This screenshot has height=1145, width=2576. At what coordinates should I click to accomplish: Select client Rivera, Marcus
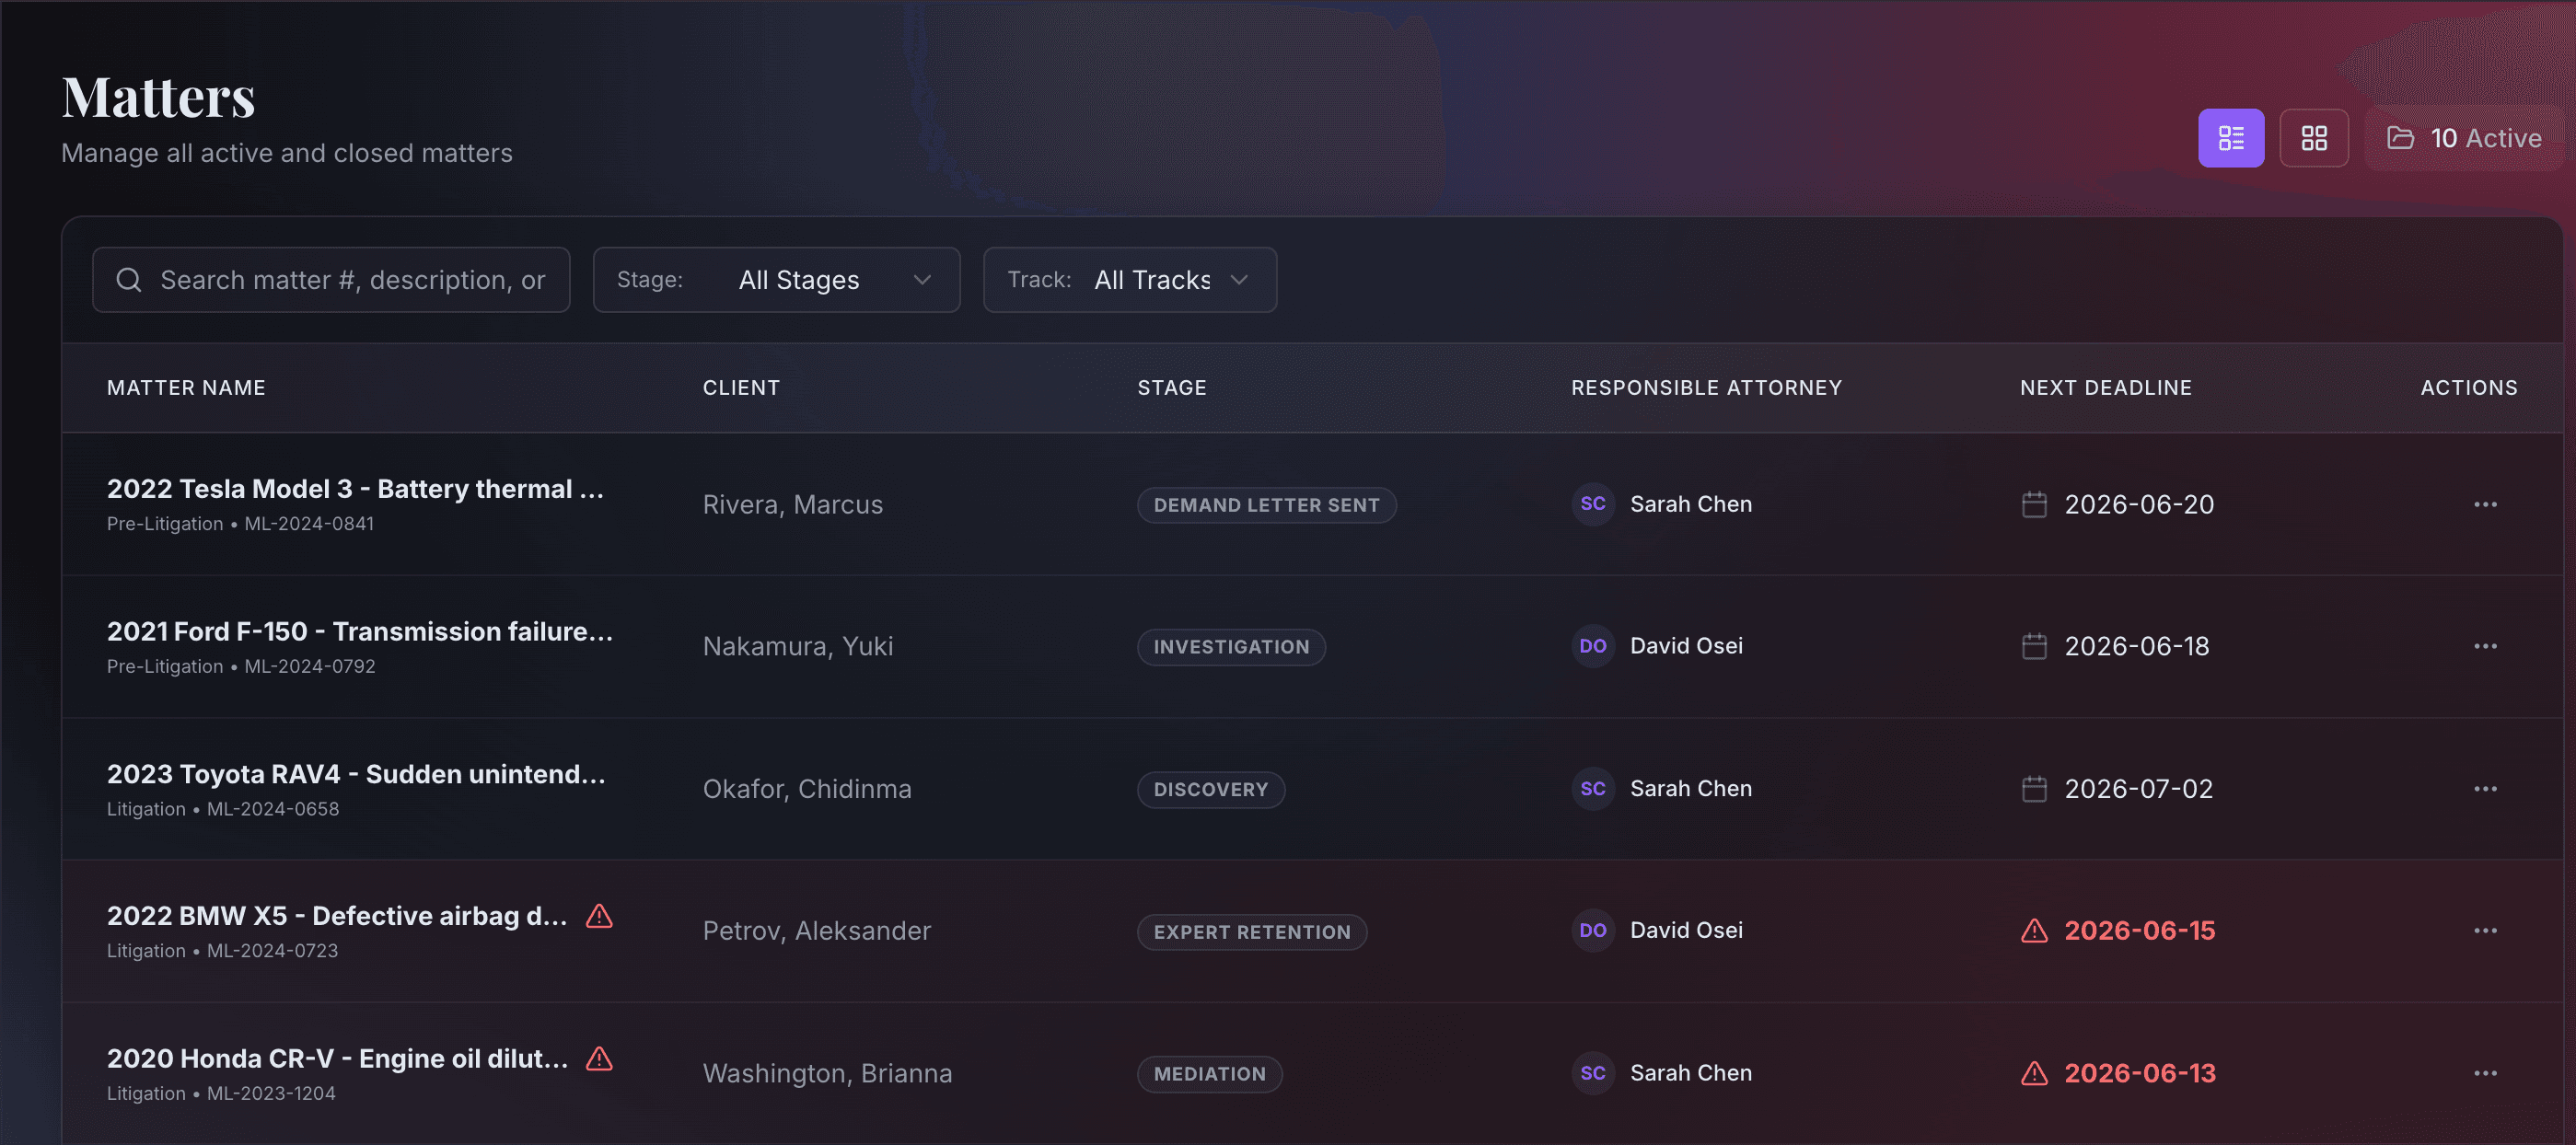pos(793,505)
